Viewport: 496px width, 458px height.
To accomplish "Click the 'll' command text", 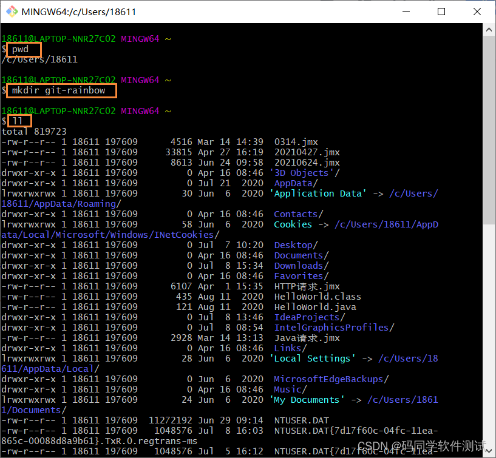I will (18, 121).
